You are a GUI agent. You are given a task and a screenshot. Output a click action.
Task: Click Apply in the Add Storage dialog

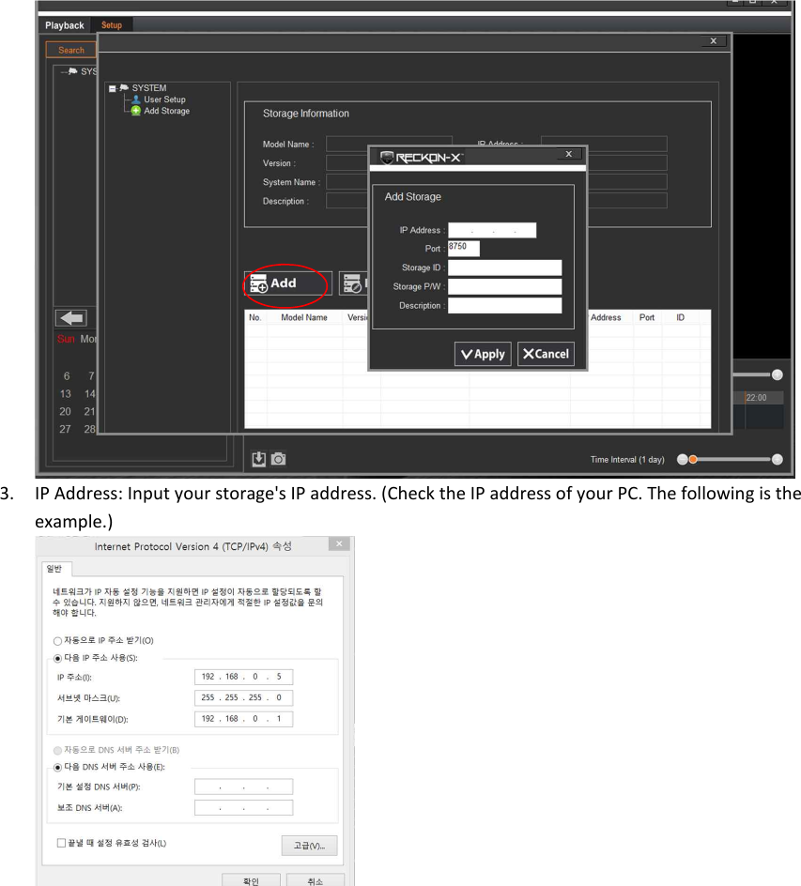(x=482, y=354)
